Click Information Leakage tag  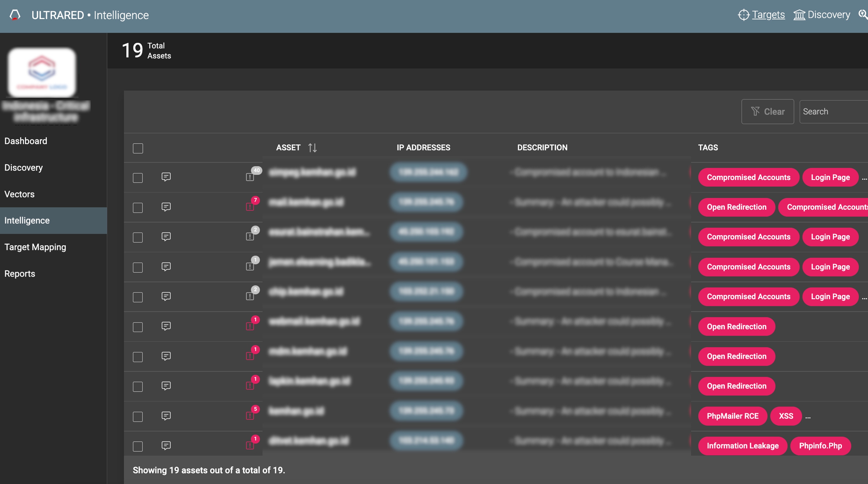[x=743, y=446]
